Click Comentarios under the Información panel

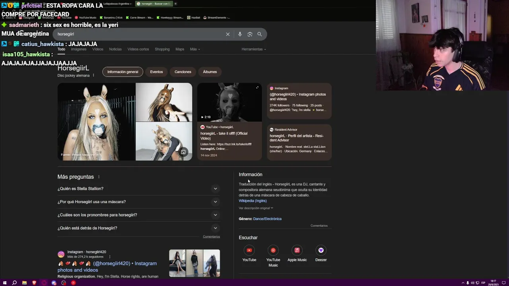click(x=319, y=226)
